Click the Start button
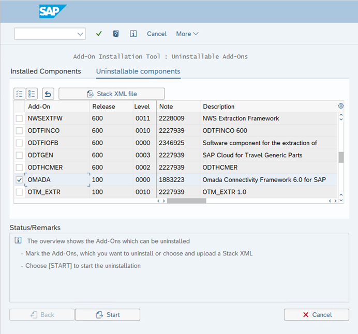The width and height of the screenshot is (358, 334). tap(108, 315)
